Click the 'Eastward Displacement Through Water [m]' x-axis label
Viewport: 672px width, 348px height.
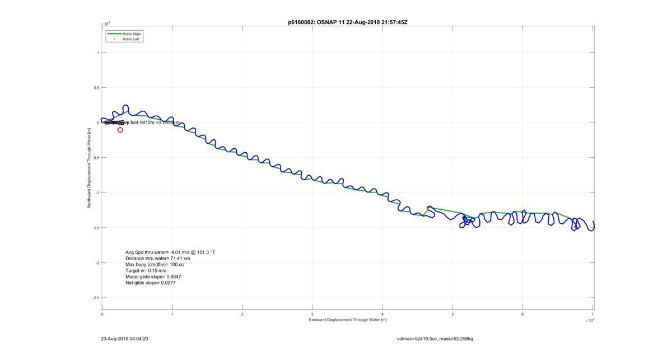347,319
